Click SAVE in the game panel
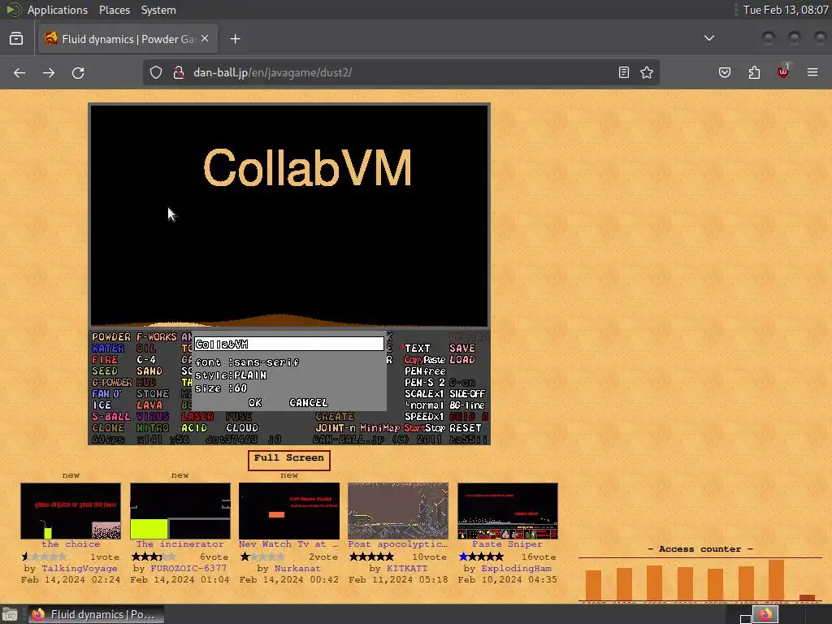832x624 pixels. point(462,349)
